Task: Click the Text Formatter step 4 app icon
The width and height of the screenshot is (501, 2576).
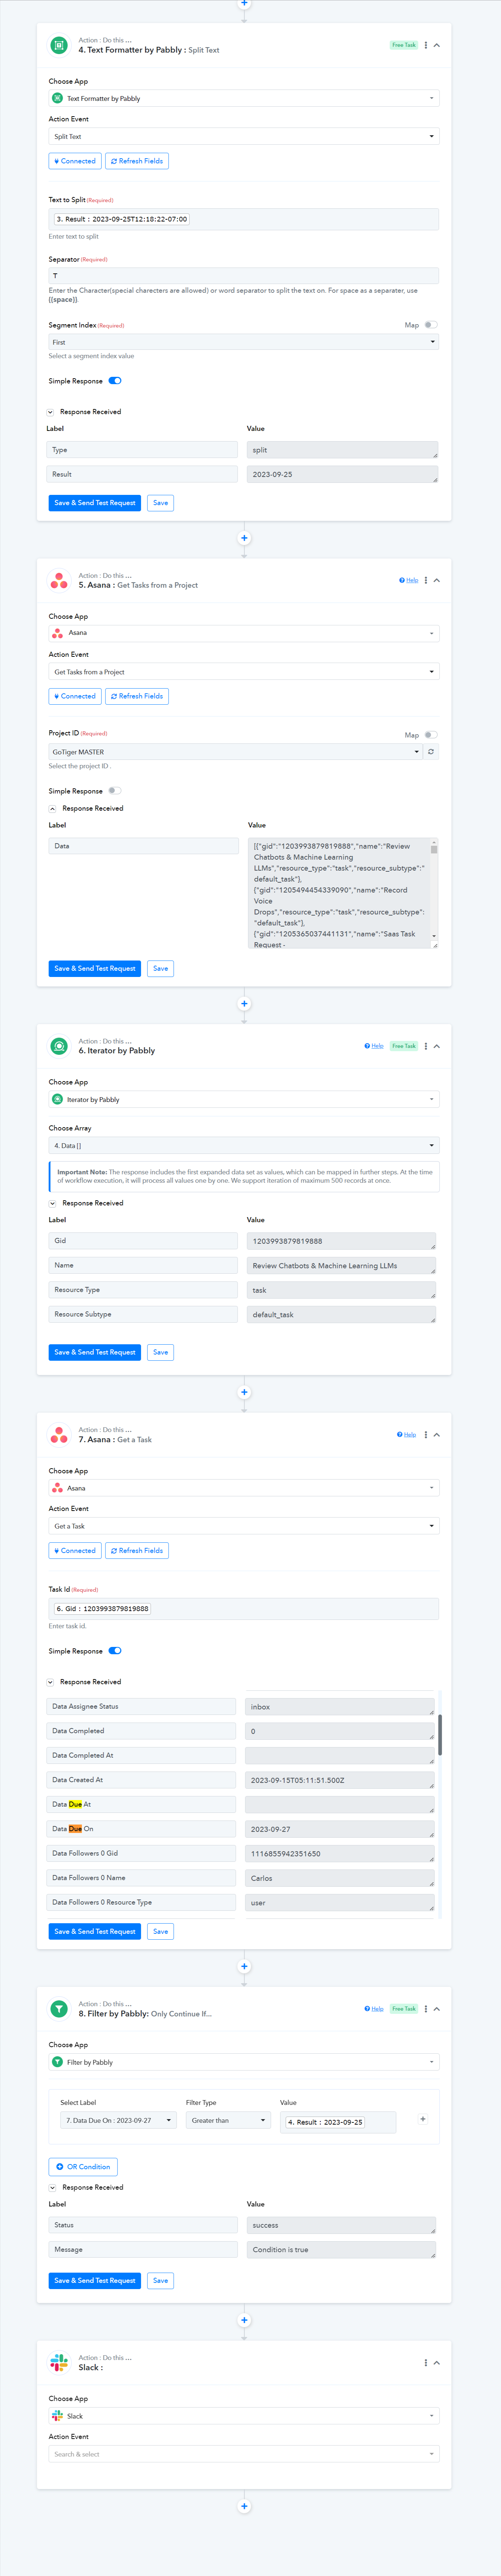Action: click(59, 45)
